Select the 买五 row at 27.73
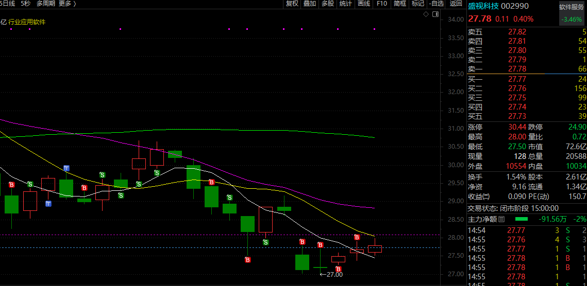The height and width of the screenshot is (286, 587). click(x=527, y=117)
